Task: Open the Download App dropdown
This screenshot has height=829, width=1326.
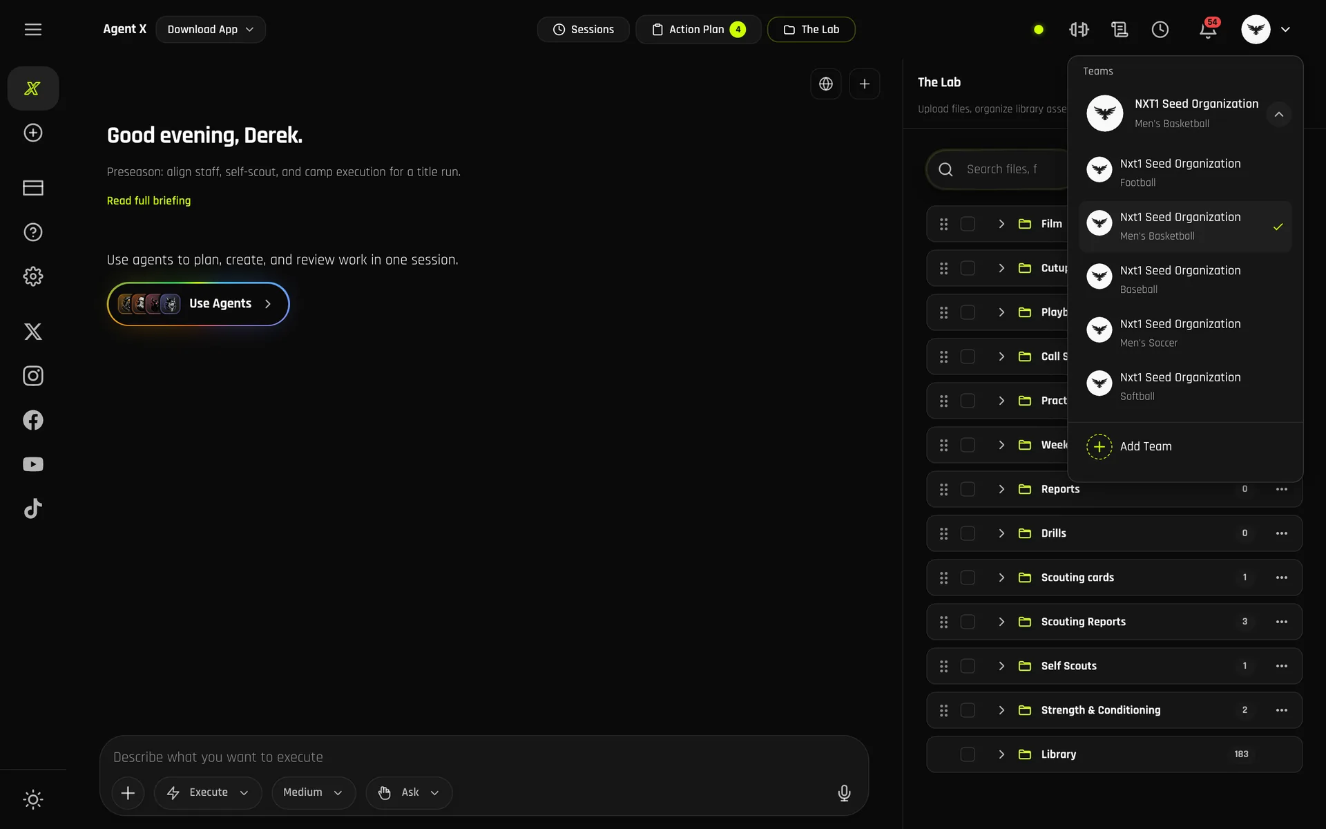Action: pos(211,30)
